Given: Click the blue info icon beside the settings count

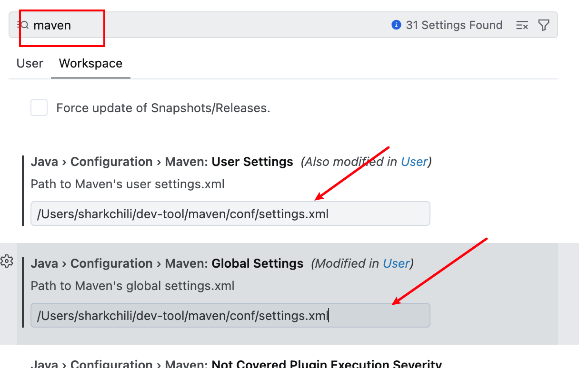Looking at the screenshot, I should [396, 25].
